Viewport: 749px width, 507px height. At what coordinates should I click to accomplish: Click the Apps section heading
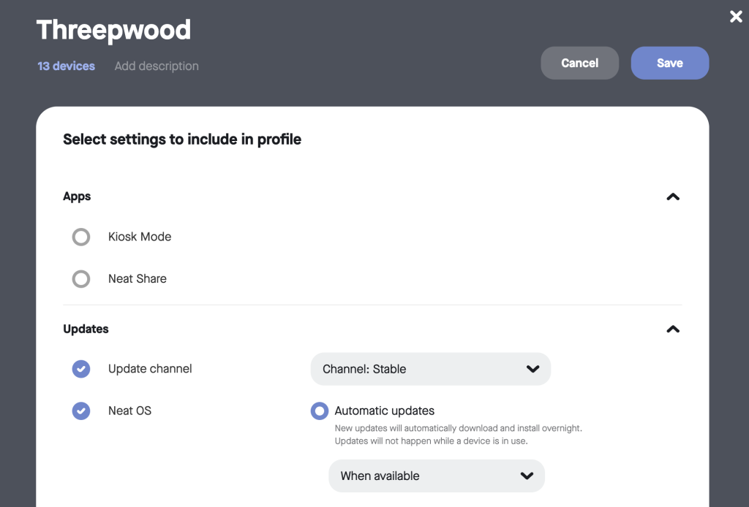[x=77, y=197]
